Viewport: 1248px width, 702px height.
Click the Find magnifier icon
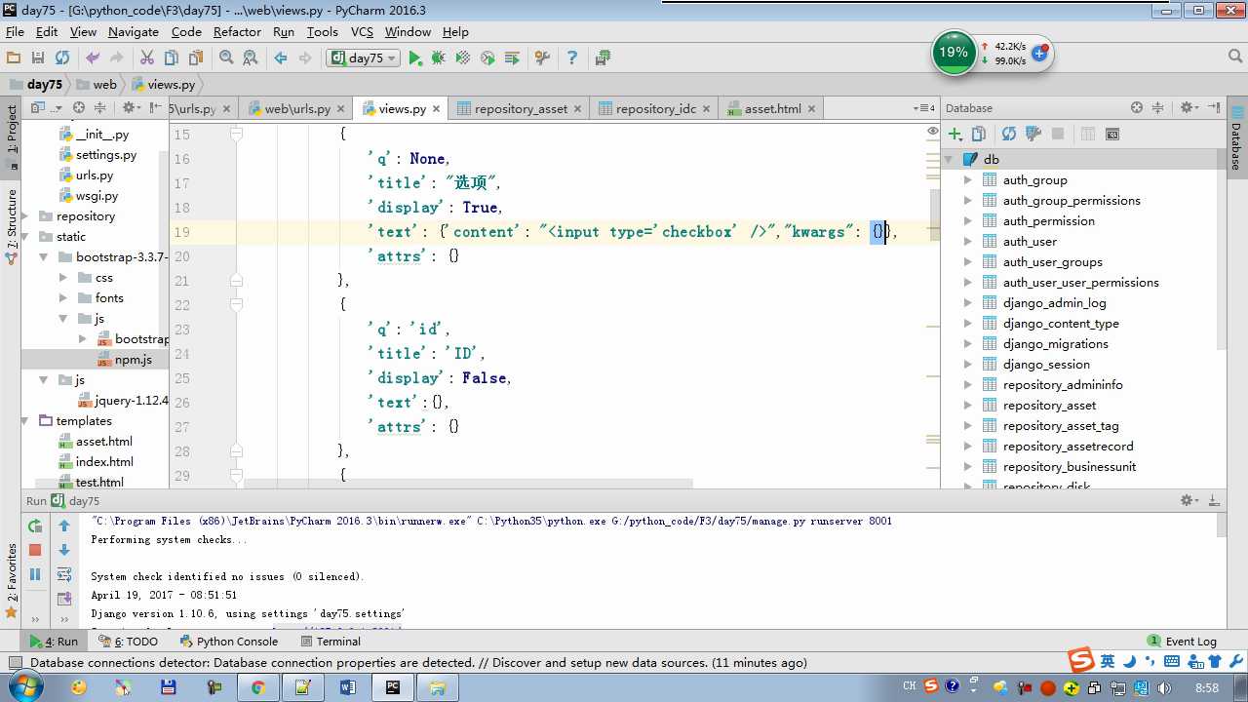coord(226,58)
